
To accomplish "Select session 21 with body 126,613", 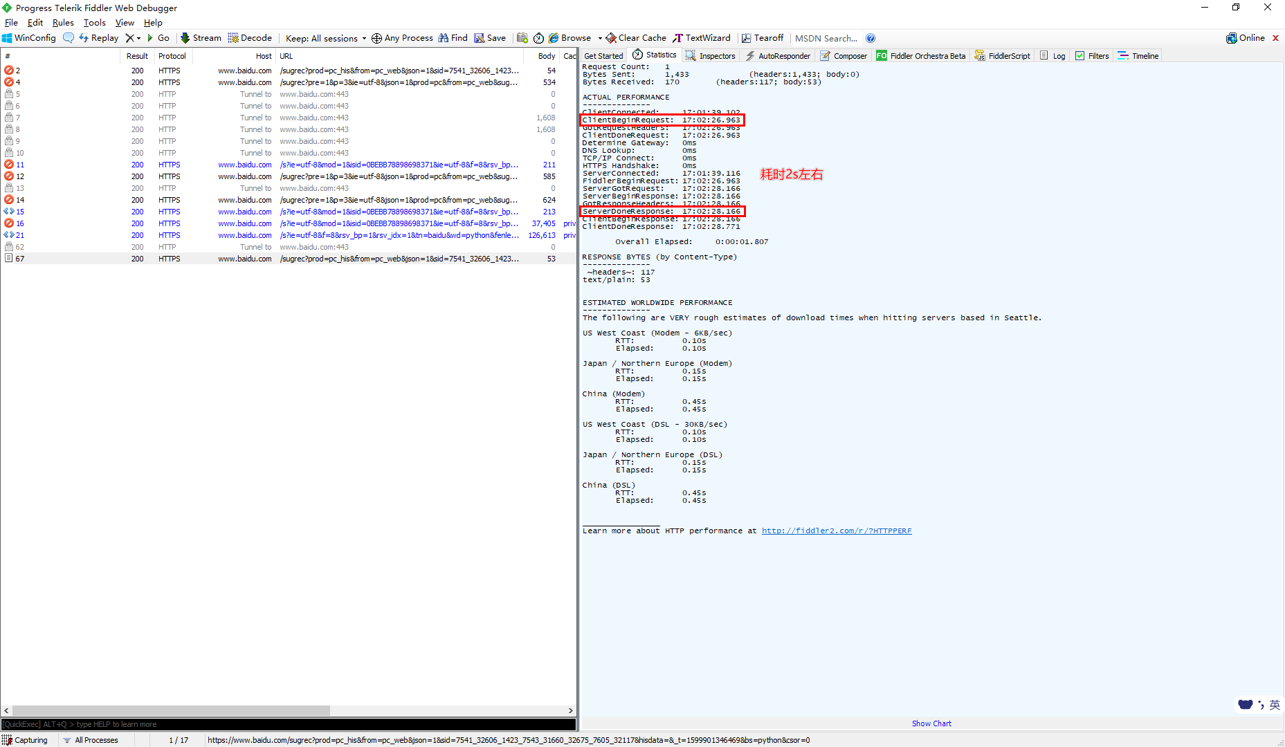I will point(288,235).
